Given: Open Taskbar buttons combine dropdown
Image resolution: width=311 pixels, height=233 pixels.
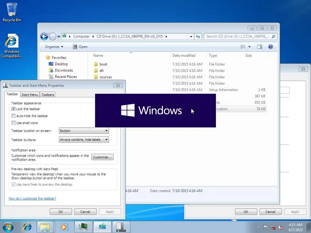Looking at the screenshot, I should pos(84,140).
